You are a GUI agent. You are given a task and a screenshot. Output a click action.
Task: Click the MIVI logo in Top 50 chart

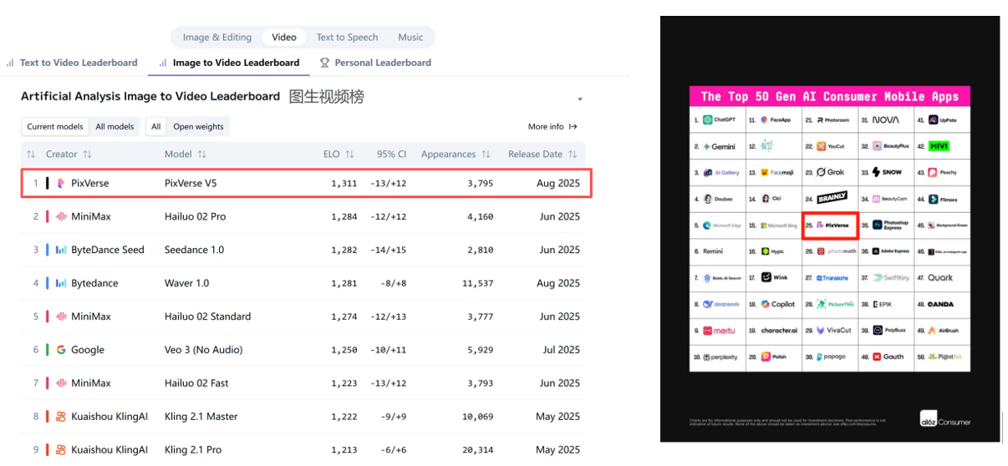click(x=939, y=146)
